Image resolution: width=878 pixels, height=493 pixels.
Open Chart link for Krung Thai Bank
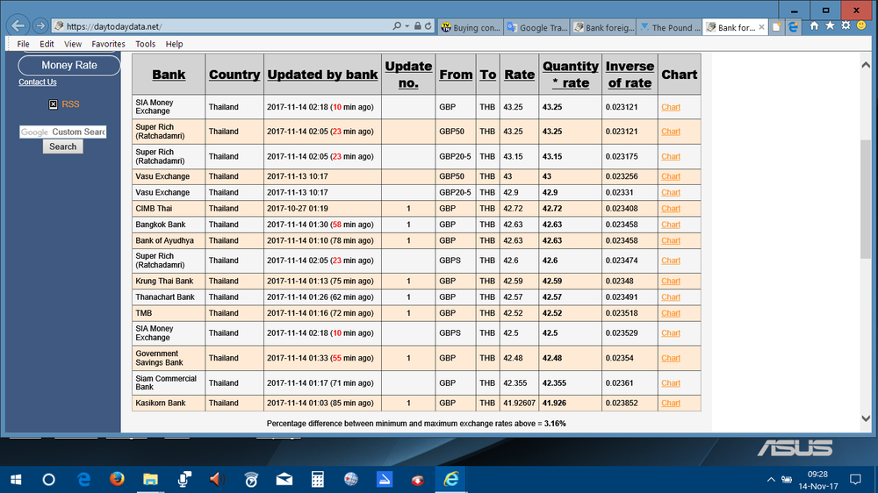tap(671, 281)
